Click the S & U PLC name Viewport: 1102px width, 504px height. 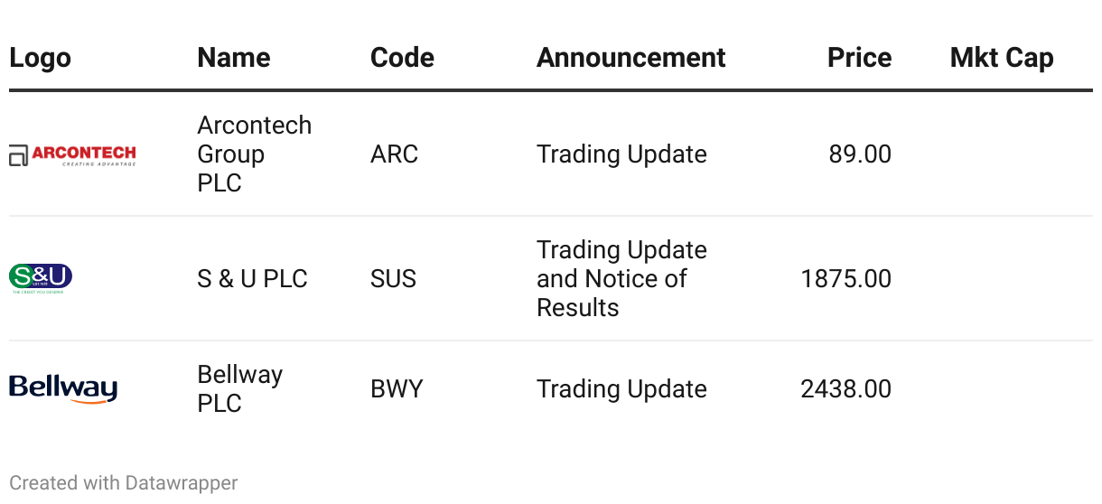click(252, 278)
